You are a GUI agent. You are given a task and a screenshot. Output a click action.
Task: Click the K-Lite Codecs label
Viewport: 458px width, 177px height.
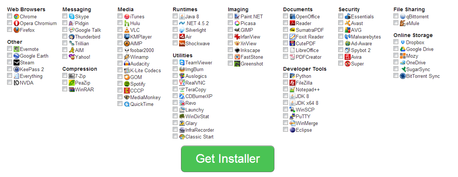click(146, 70)
